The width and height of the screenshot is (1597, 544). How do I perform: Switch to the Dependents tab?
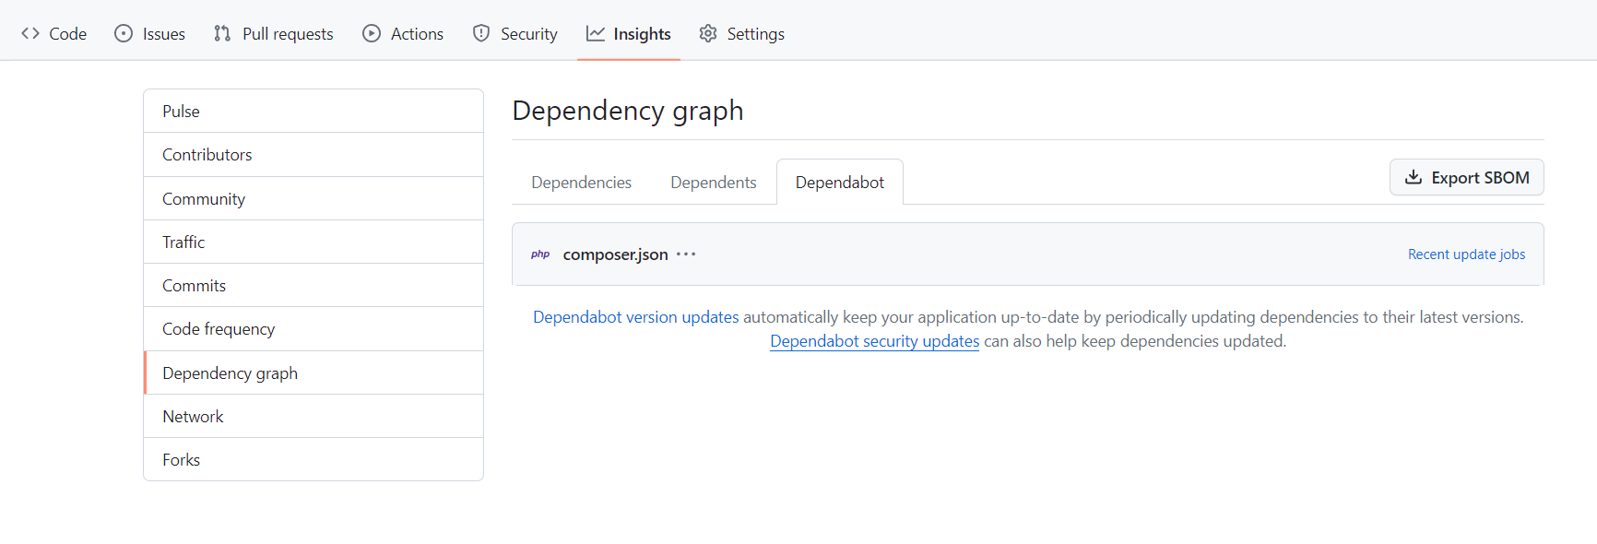[713, 182]
